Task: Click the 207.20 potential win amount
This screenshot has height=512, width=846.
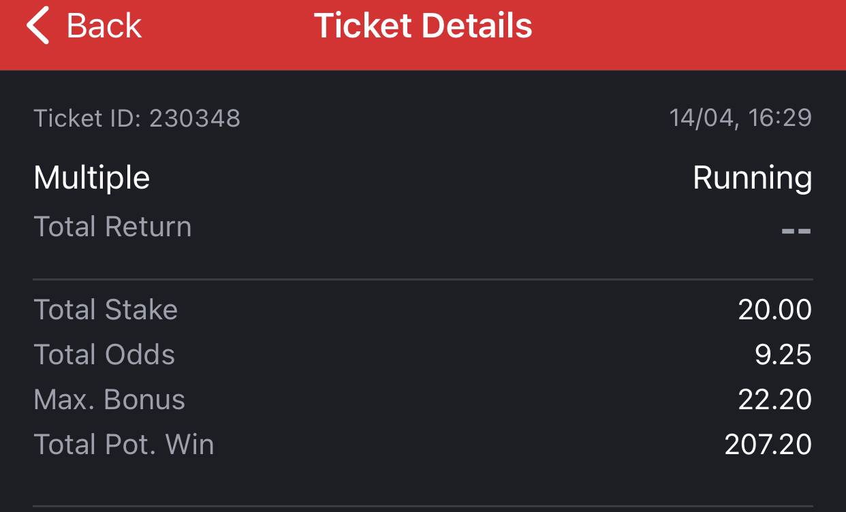Action: [768, 445]
